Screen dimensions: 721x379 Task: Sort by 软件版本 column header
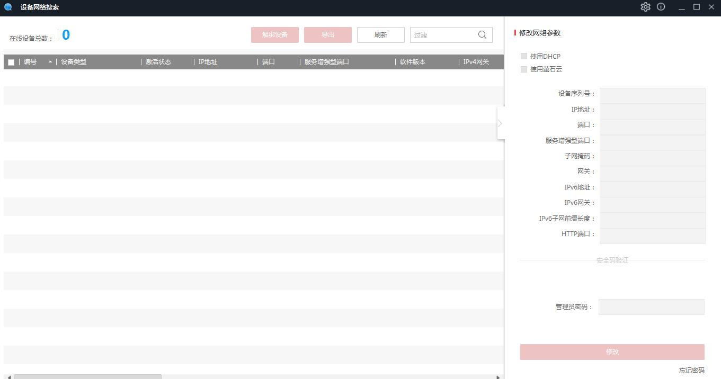pos(413,62)
